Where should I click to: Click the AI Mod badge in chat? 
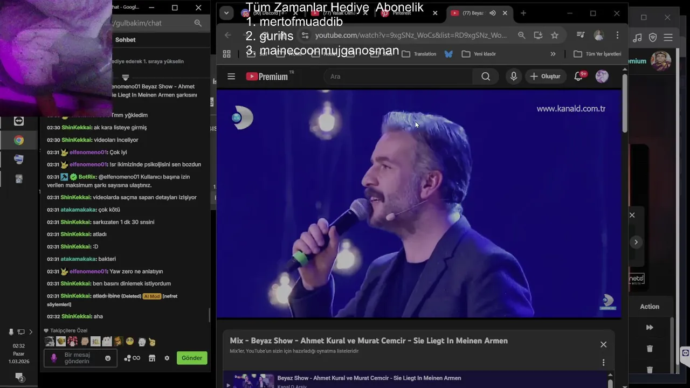coord(151,296)
